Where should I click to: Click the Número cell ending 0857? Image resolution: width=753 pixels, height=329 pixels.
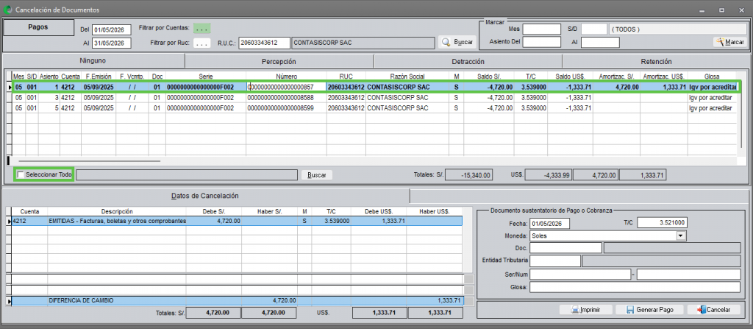(286, 87)
